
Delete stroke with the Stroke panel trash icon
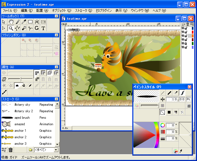(11, 150)
